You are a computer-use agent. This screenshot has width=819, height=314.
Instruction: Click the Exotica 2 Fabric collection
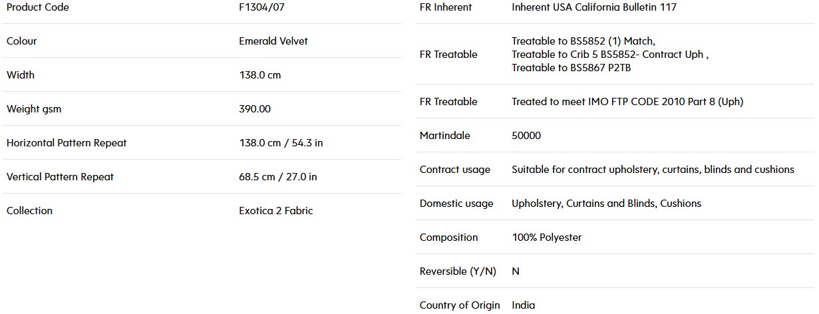click(x=276, y=211)
